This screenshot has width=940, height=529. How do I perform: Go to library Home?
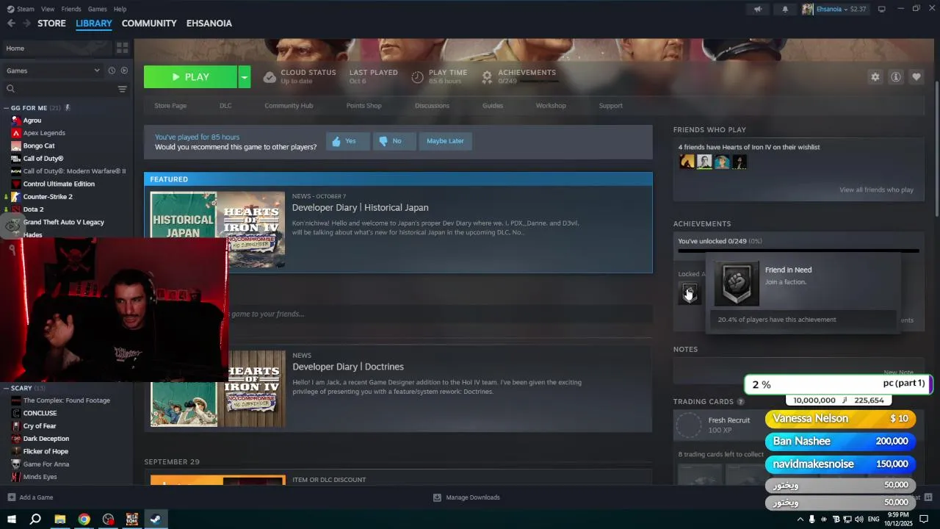pos(57,48)
